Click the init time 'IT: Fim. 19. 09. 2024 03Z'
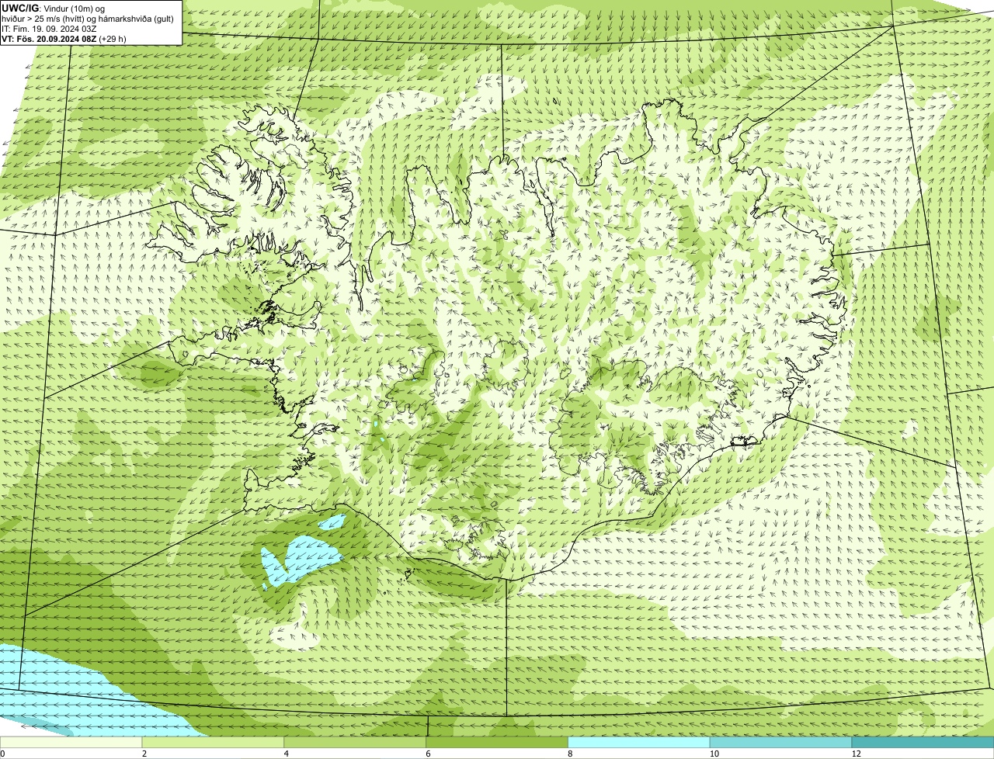This screenshot has height=759, width=994. (49, 29)
